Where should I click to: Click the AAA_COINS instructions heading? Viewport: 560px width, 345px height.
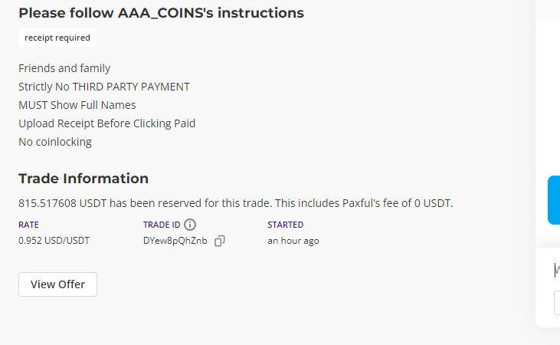point(161,13)
